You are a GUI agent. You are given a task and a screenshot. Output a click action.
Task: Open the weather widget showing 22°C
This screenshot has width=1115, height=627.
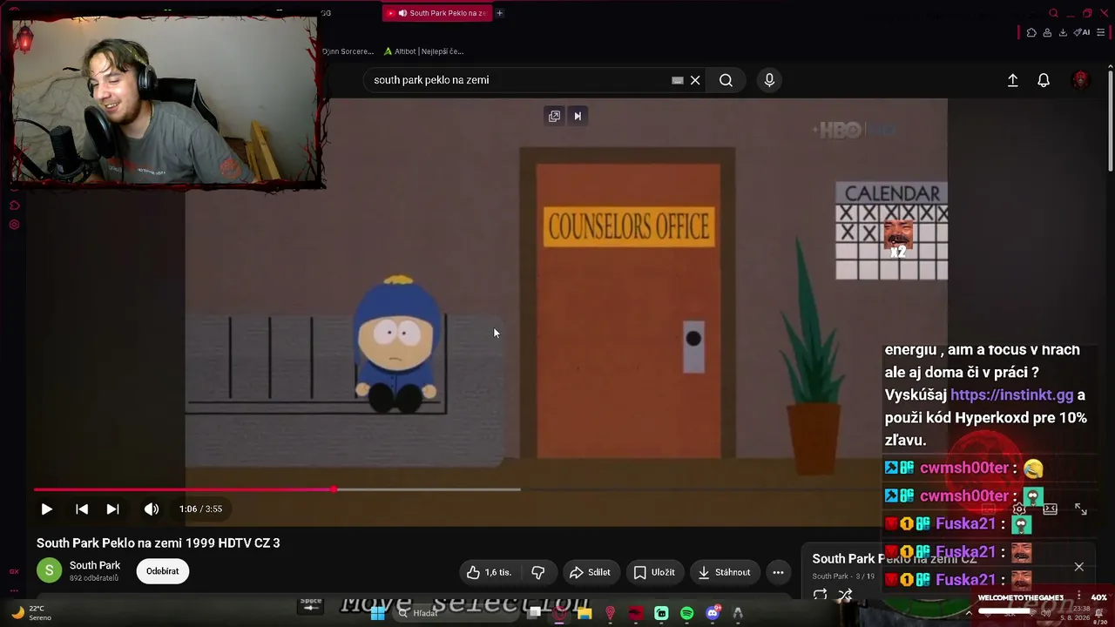coord(30,613)
